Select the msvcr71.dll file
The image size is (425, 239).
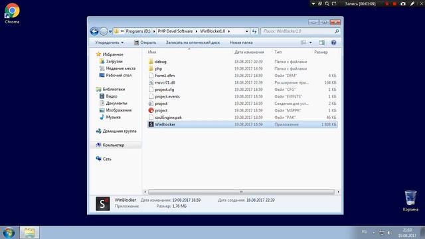165,82
